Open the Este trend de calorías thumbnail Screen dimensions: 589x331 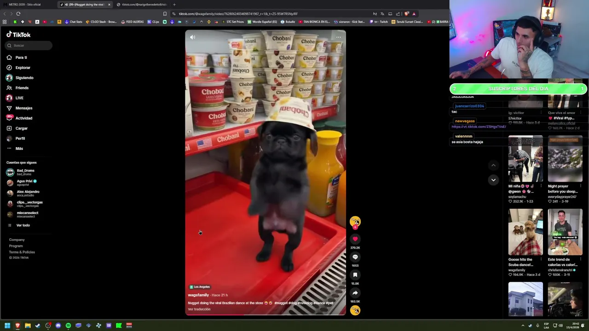coord(565,232)
